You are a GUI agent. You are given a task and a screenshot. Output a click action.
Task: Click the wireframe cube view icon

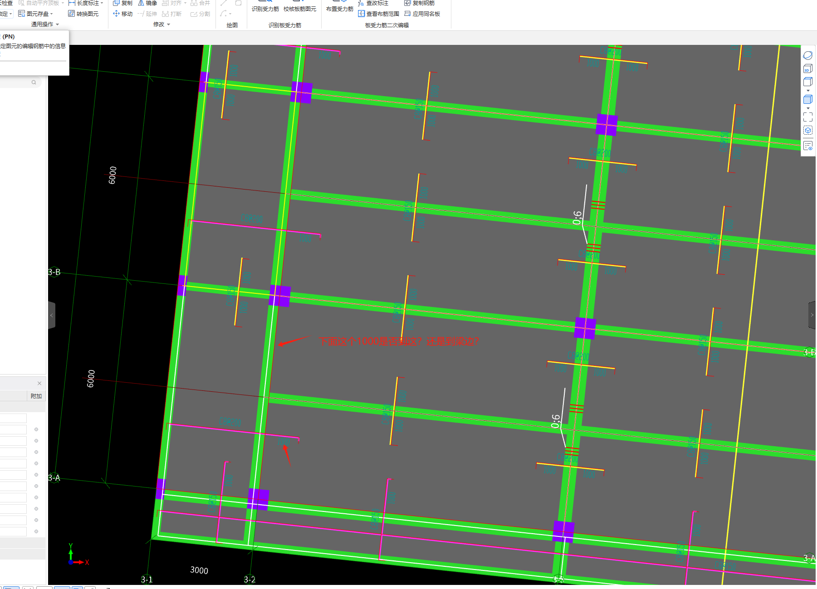(808, 82)
